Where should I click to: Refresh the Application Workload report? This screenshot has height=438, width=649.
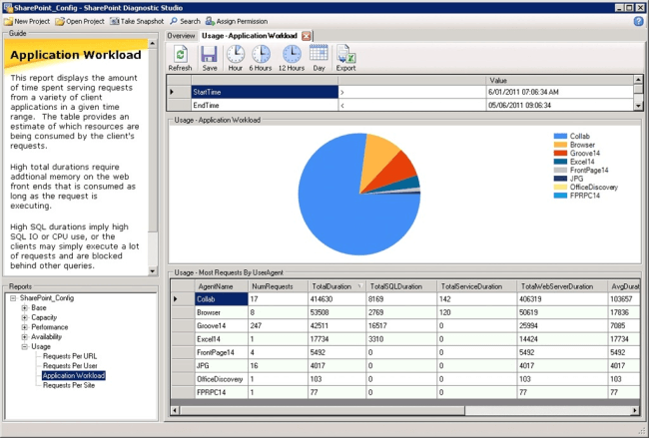180,58
